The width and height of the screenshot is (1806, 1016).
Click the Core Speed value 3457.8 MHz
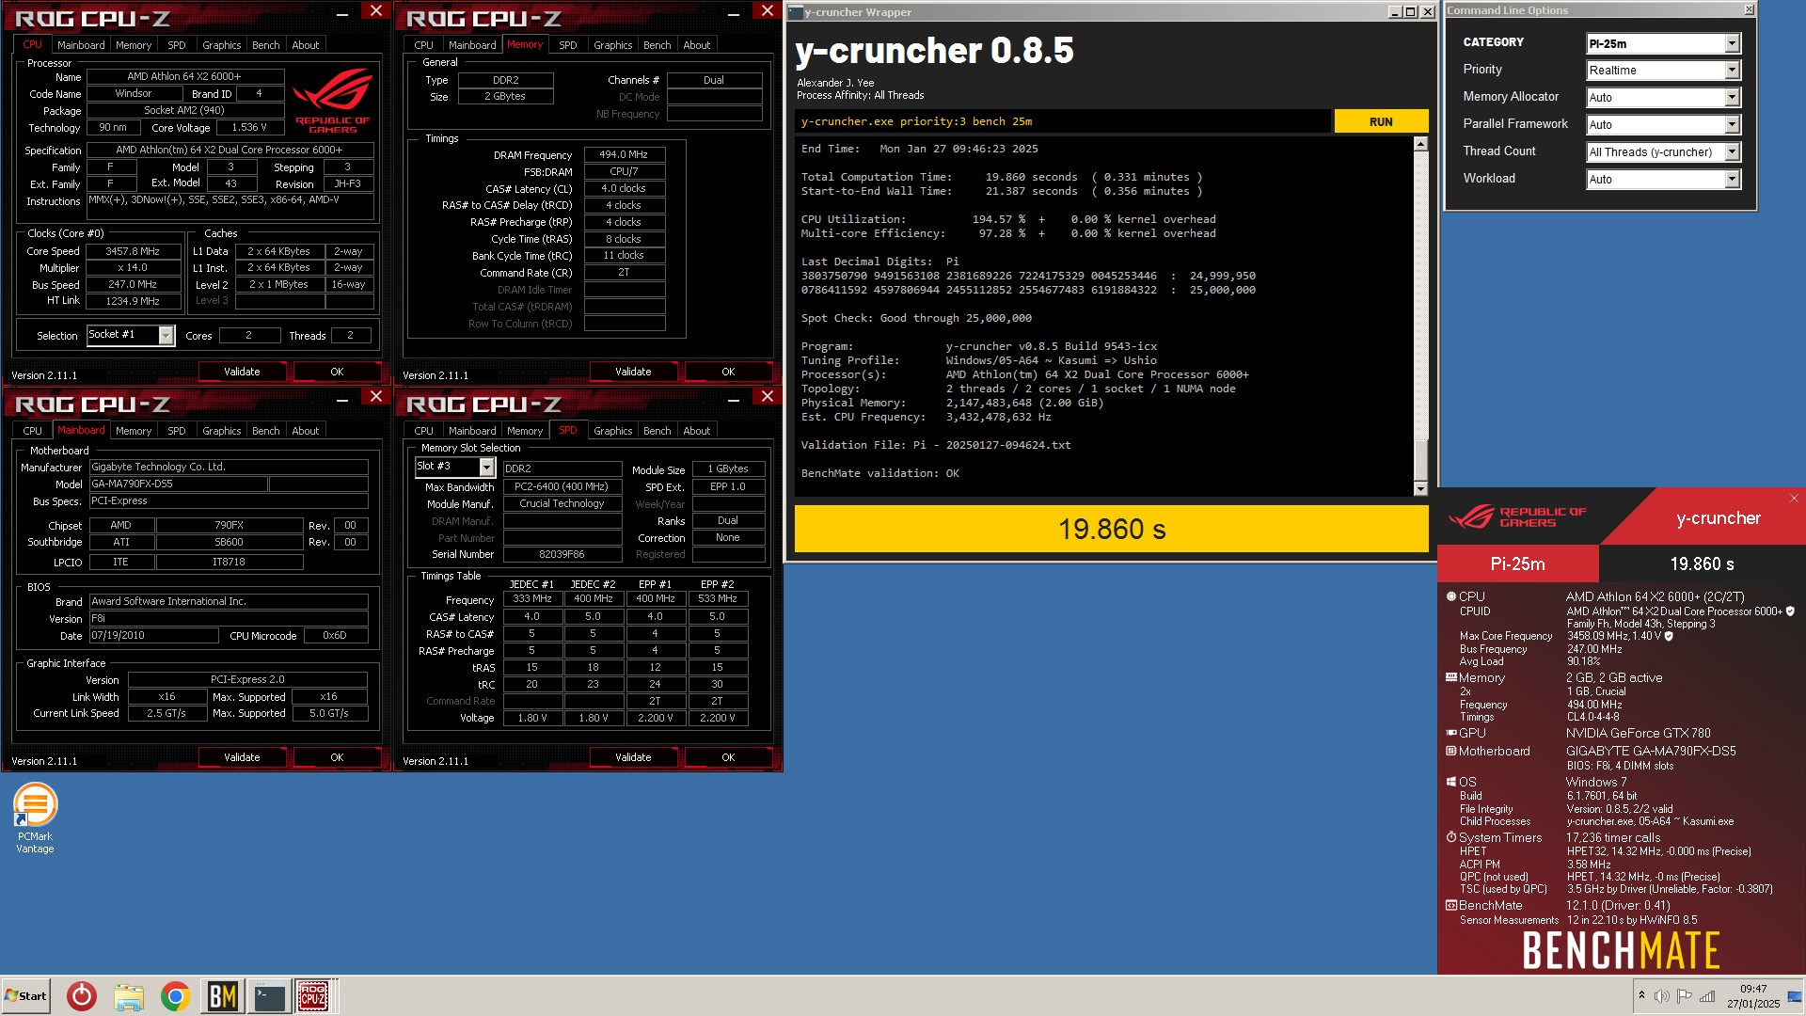[133, 251]
